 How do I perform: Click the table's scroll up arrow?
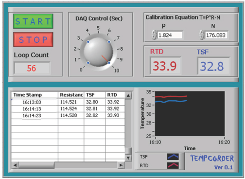[x=128, y=95]
